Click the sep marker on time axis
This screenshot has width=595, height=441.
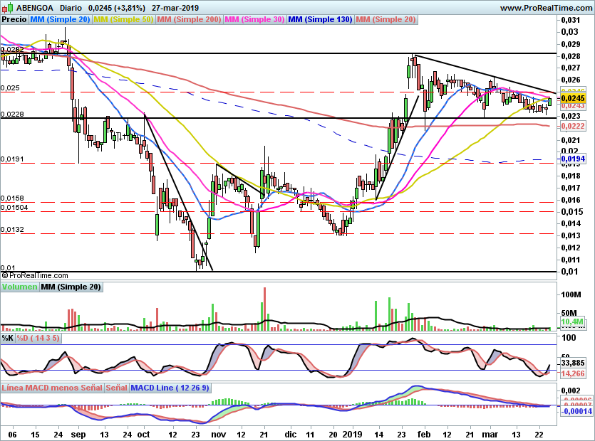click(x=78, y=434)
